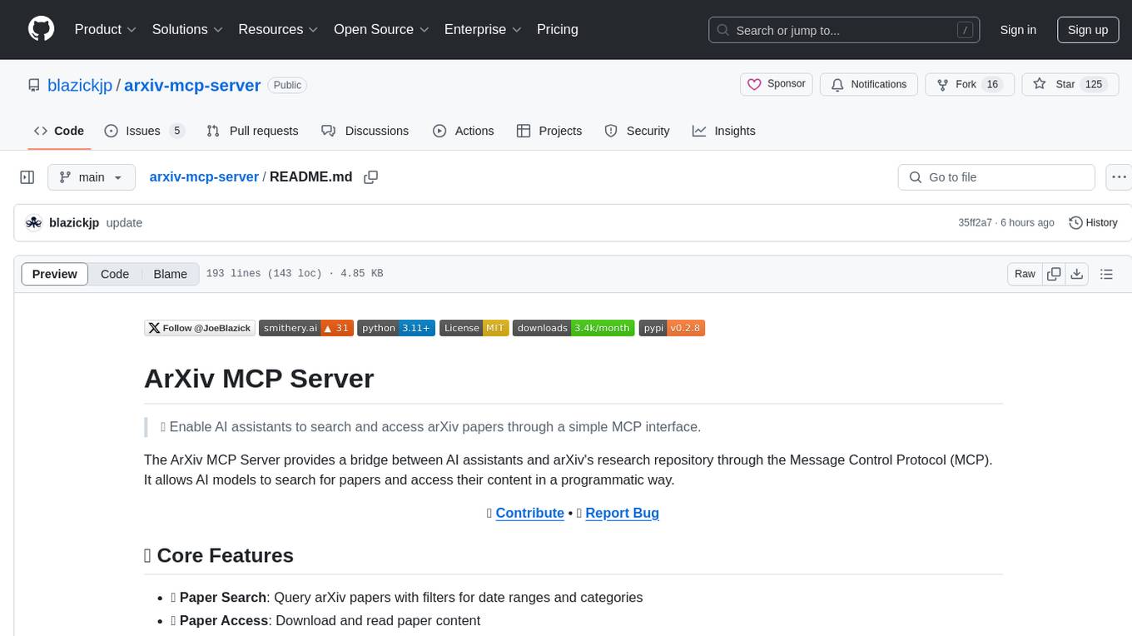This screenshot has height=636, width=1132.
Task: Open the Star count 125
Action: pos(1093,84)
